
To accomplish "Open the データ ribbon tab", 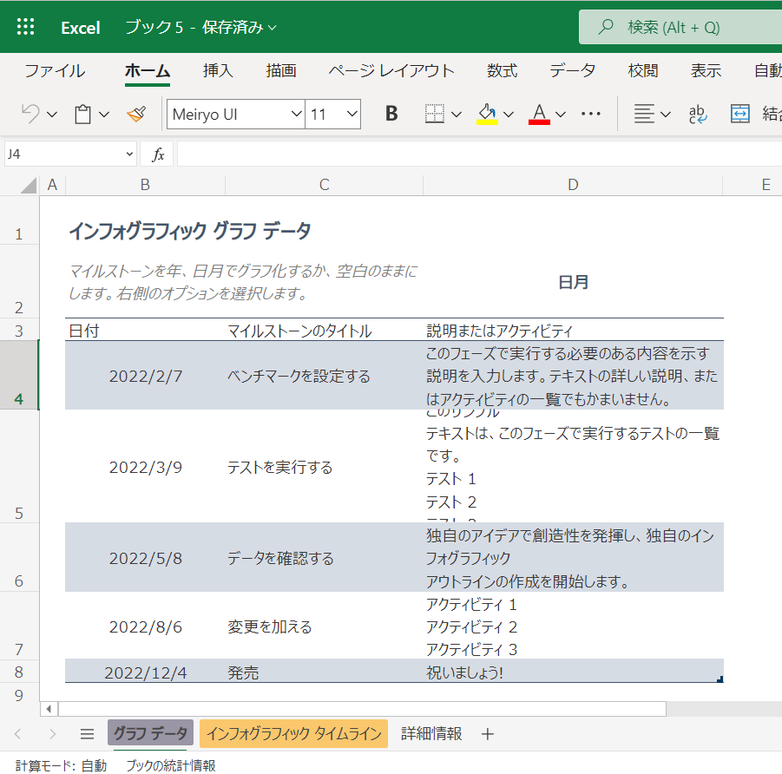I will (x=573, y=71).
